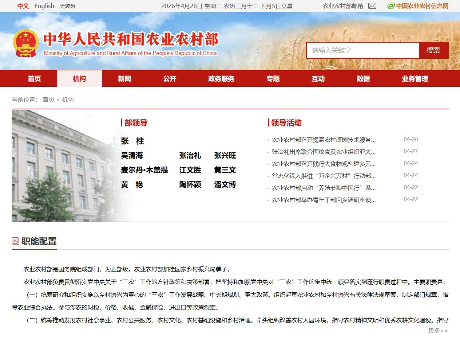Open the 新闻 navigation menu
Screen dimensions: 460x343
coord(125,78)
